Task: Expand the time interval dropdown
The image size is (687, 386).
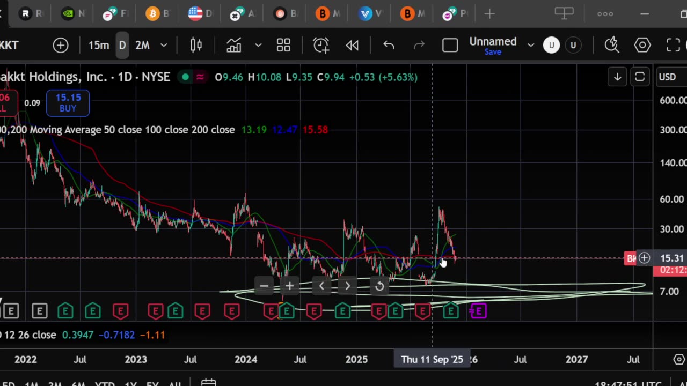Action: point(164,46)
